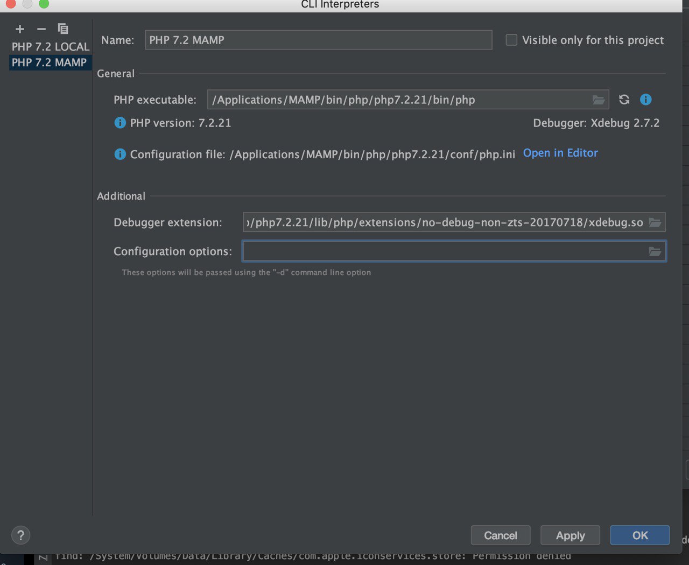Confirm with the OK button

point(640,535)
